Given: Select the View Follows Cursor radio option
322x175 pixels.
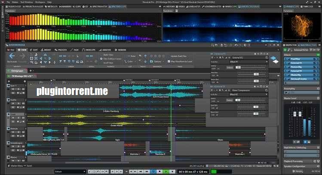Looking at the screenshot, I should click(x=110, y=59).
